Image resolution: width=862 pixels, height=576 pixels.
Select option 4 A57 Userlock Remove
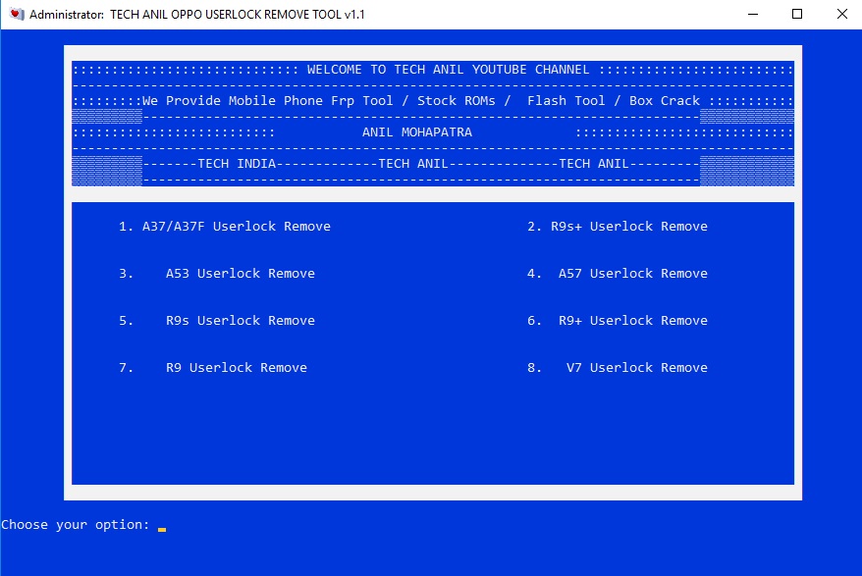tap(618, 273)
